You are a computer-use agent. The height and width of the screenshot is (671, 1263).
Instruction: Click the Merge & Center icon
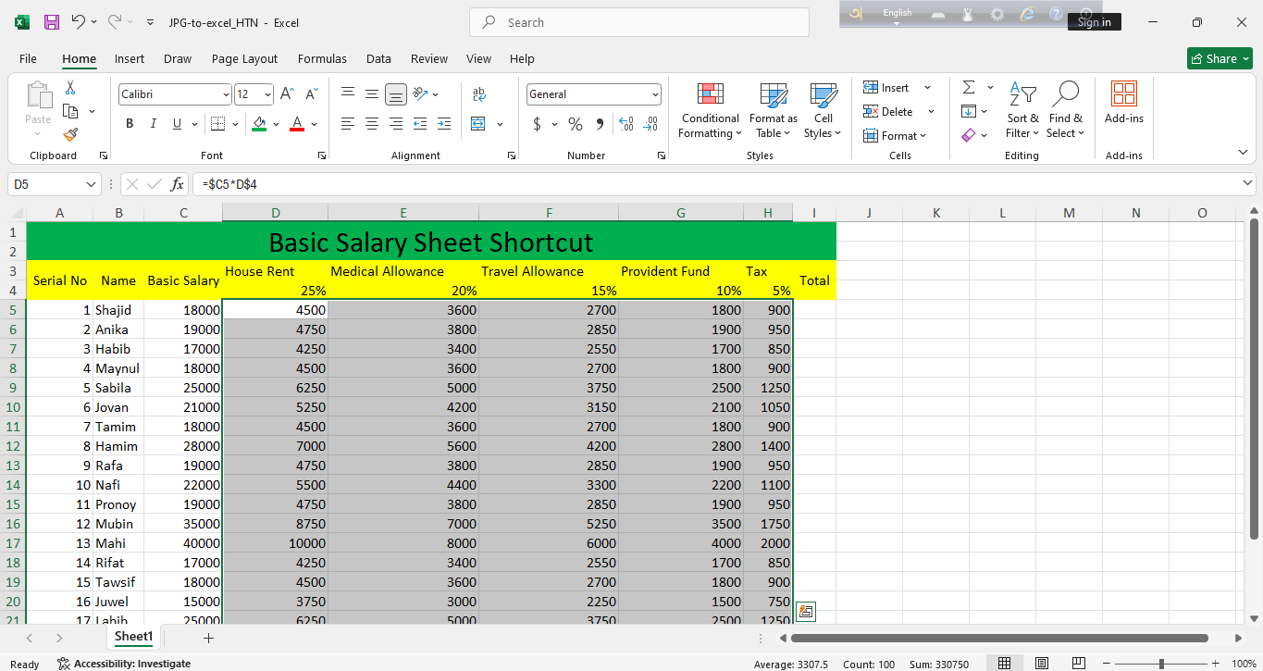[x=478, y=124]
